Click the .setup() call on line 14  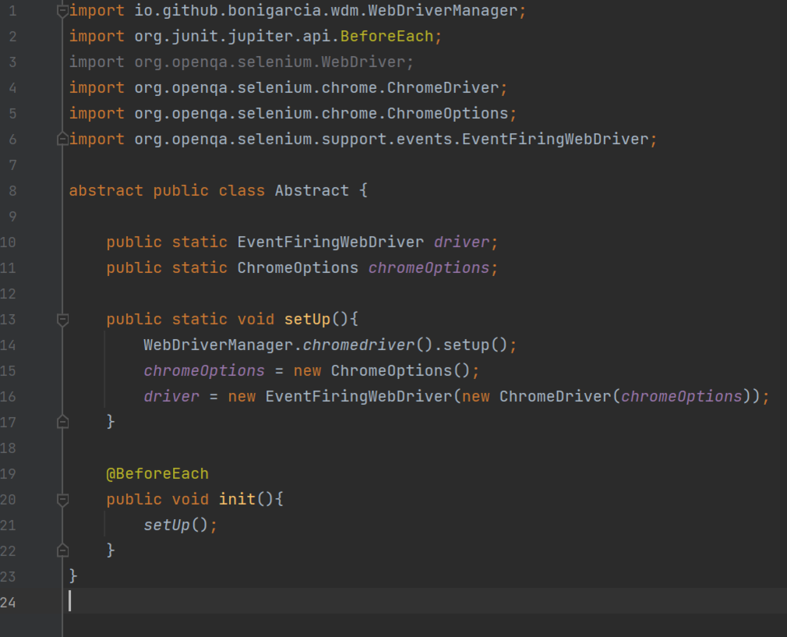[x=471, y=345]
